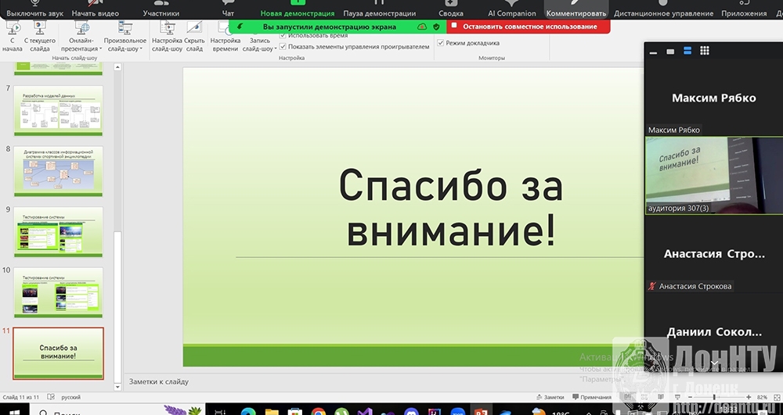783x415 pixels.
Task: Select slide 10 thumbnail
Action: point(59,292)
